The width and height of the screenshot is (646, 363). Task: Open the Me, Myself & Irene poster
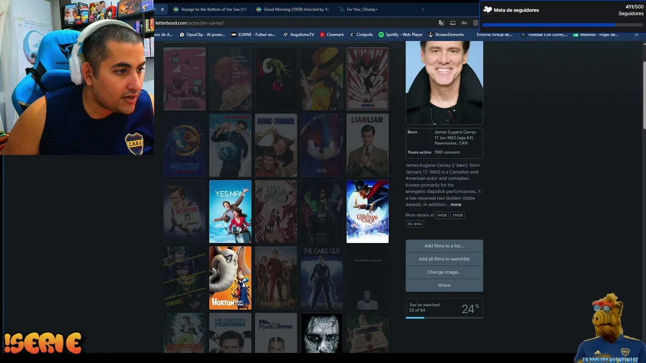coord(276,333)
